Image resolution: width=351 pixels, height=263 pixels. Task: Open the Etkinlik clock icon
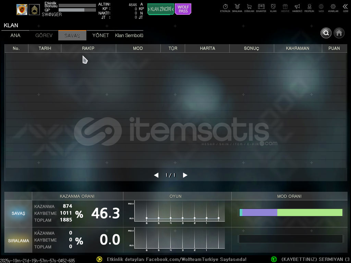[x=225, y=7]
